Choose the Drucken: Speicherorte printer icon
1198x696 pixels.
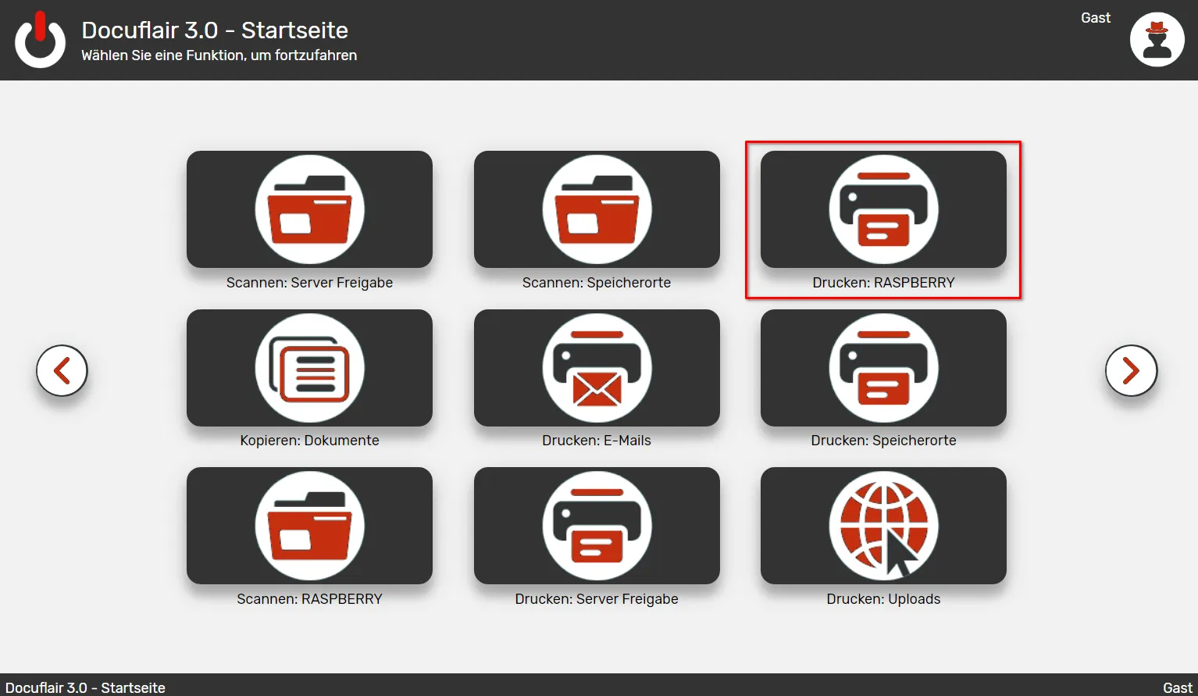(883, 368)
